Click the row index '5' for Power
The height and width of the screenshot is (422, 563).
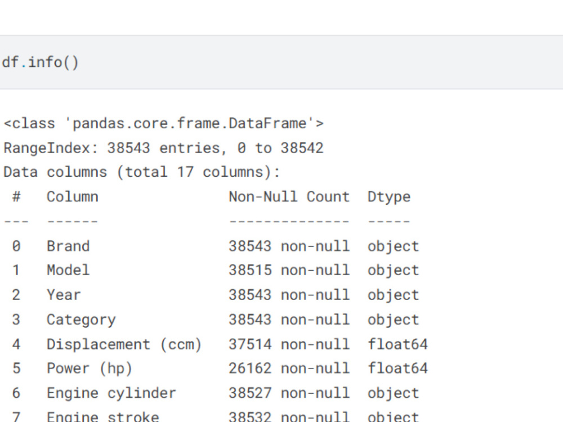pyautogui.click(x=16, y=369)
